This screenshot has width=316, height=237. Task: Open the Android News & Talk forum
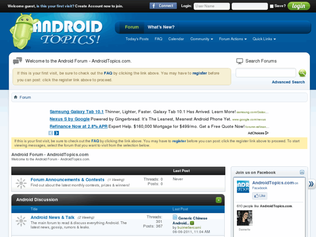[53, 217]
